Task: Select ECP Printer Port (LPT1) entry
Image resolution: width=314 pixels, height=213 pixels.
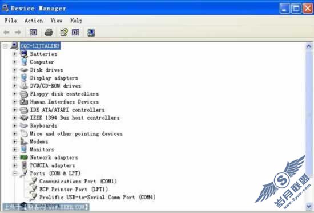Action: click(x=74, y=190)
